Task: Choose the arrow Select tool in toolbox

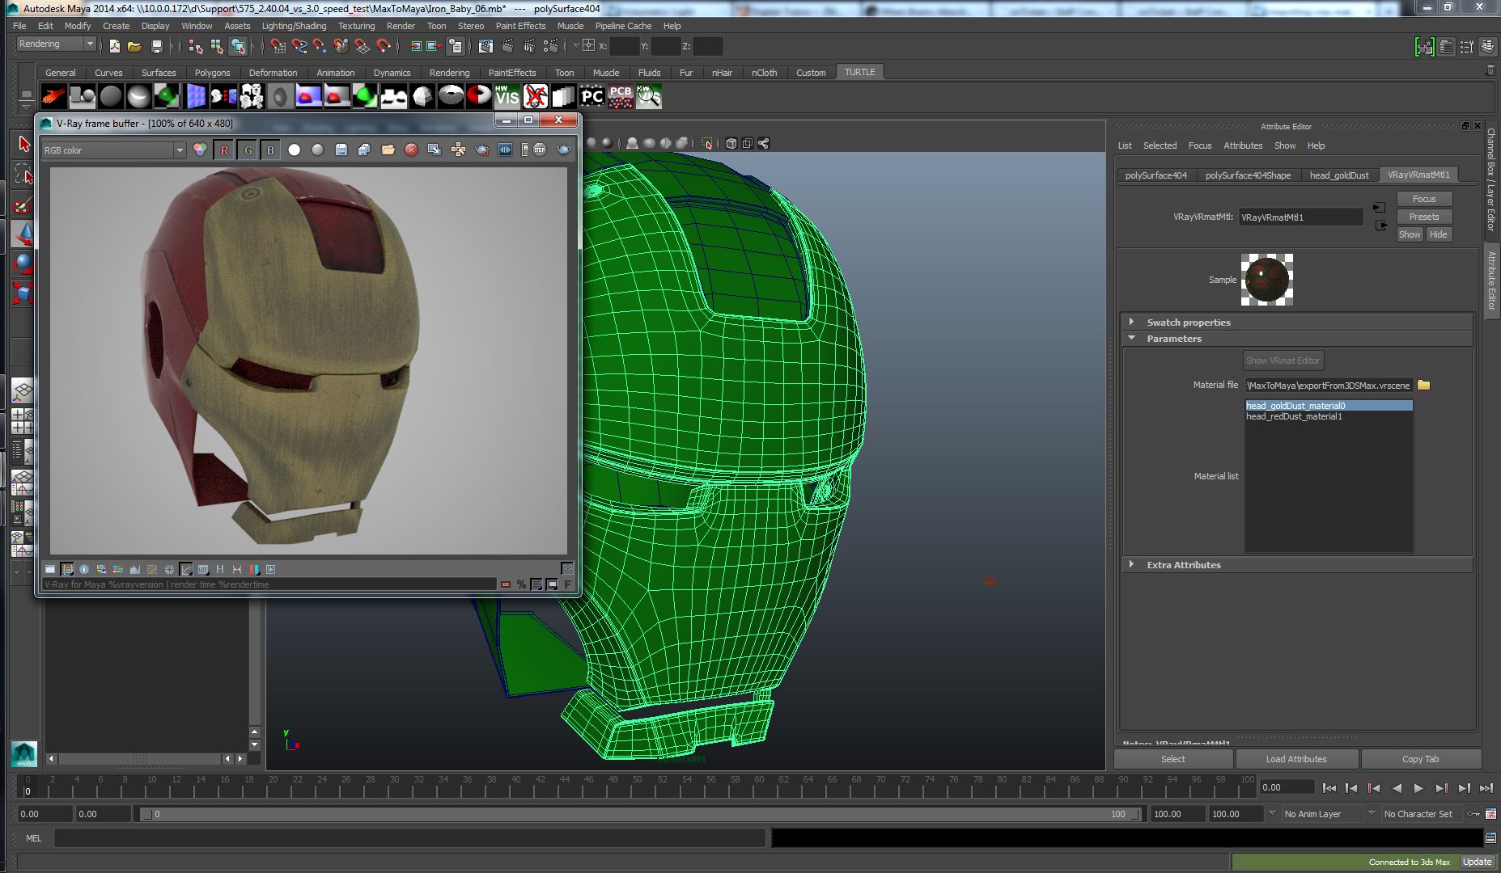Action: tap(23, 144)
